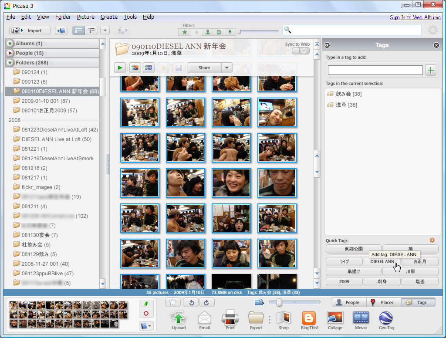This screenshot has height=338, width=446.
Task: Click the Movie icon
Action: (x=361, y=321)
